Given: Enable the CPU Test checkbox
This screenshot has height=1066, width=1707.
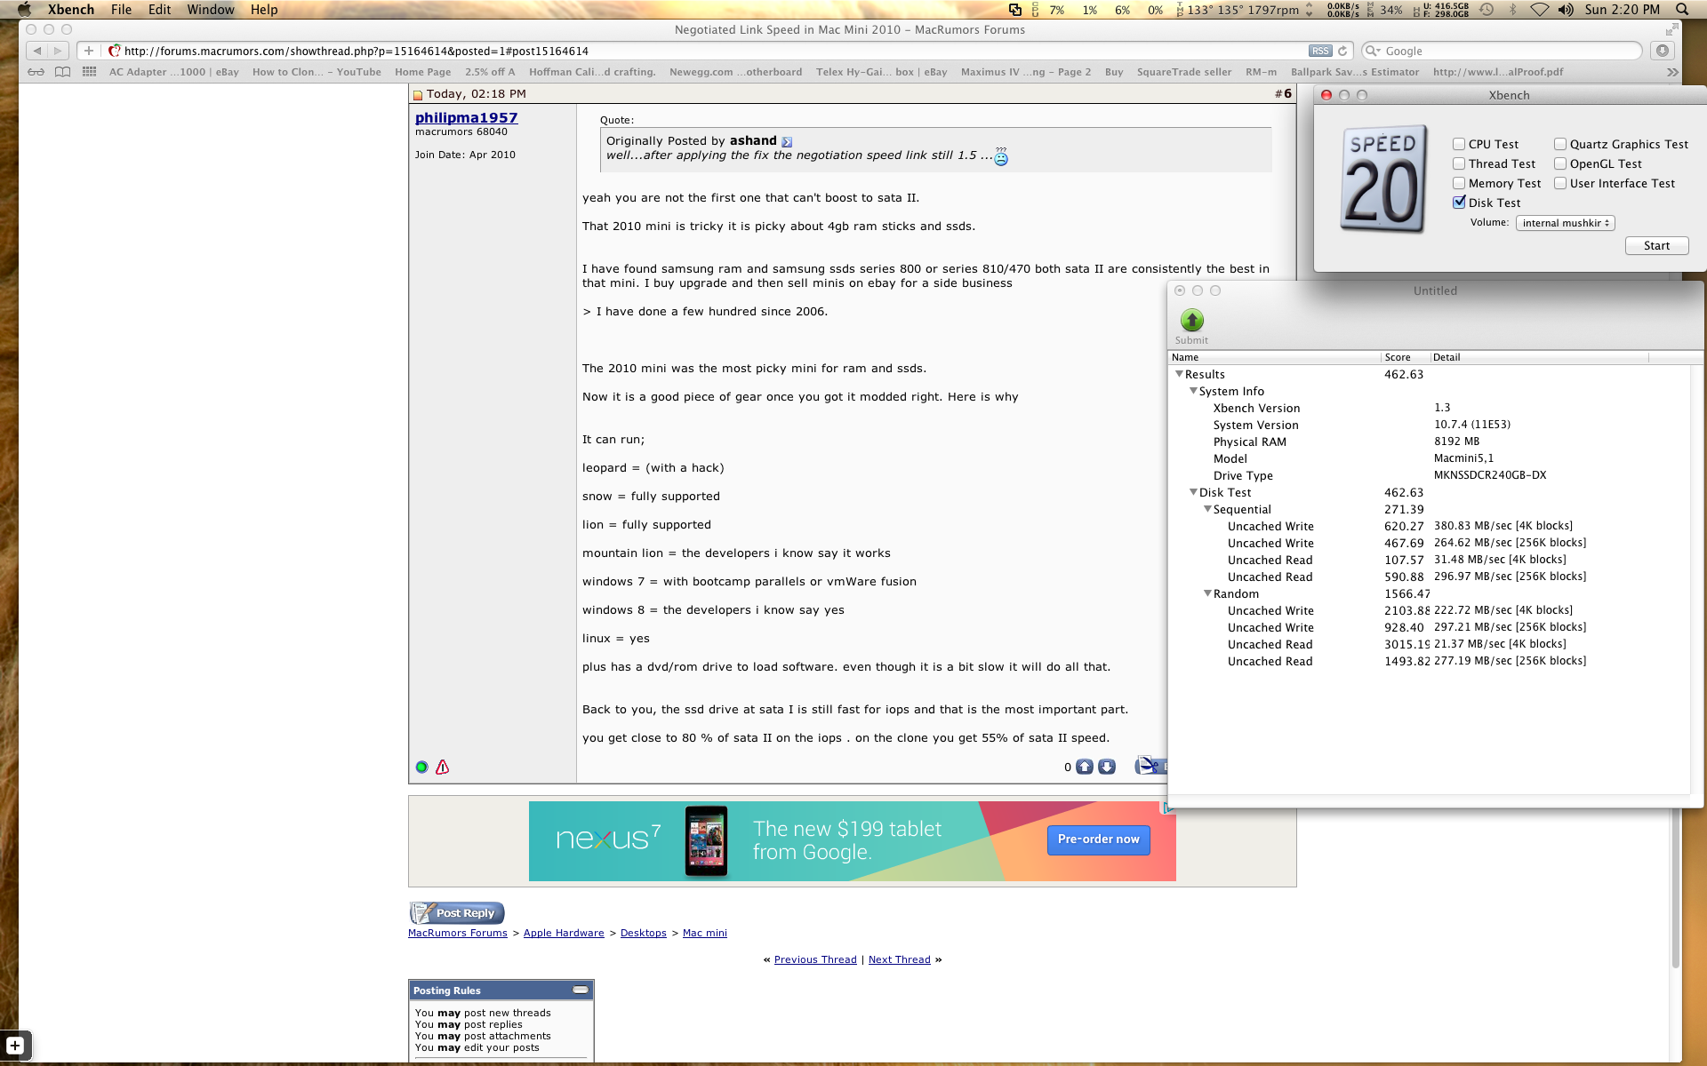Looking at the screenshot, I should [x=1459, y=144].
